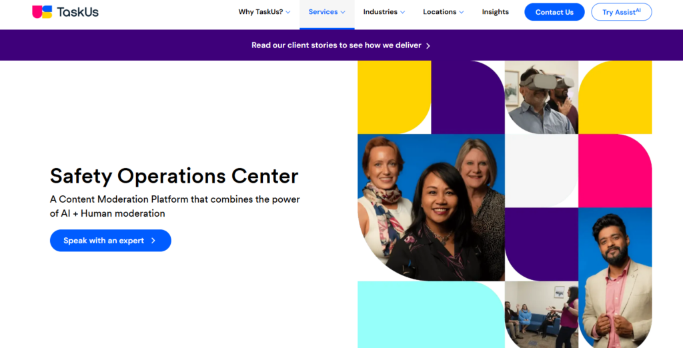Click the Try Assist AI button
The image size is (683, 348).
pyautogui.click(x=621, y=12)
